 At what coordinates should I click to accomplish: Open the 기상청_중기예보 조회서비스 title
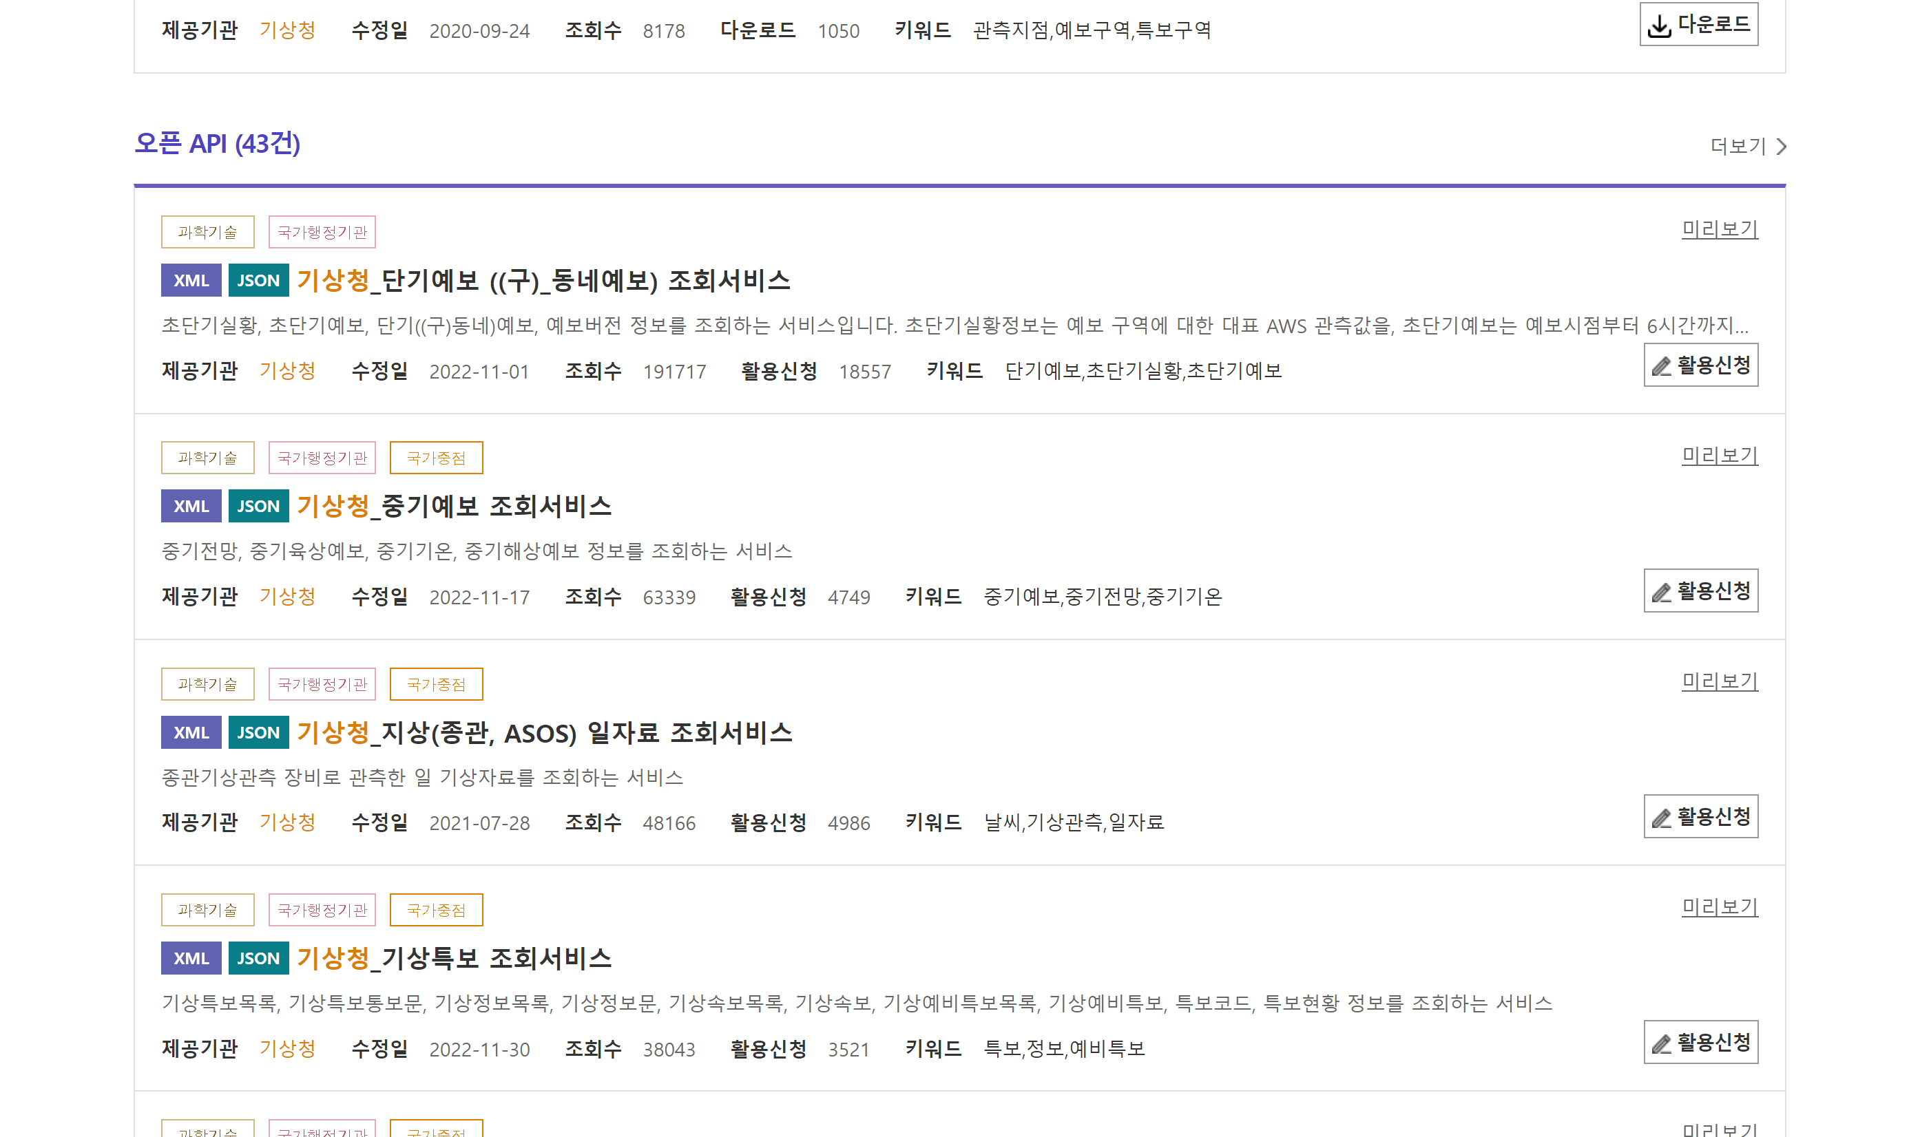coord(454,507)
